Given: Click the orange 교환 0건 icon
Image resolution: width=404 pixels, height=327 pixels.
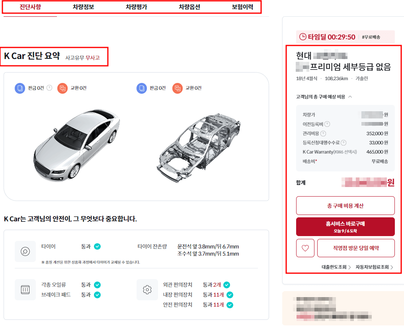Looking at the screenshot, I should 62,88.
